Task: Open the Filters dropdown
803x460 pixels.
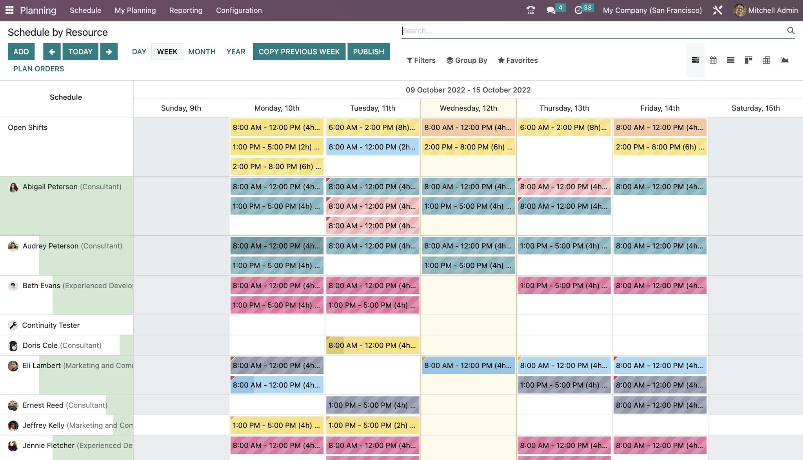Action: tap(421, 60)
